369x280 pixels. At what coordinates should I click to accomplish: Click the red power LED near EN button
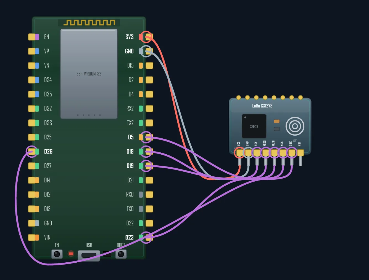(x=71, y=254)
